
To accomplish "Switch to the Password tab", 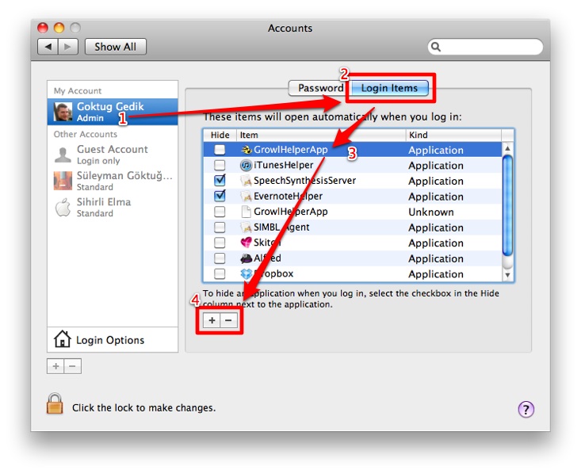I will pos(319,88).
